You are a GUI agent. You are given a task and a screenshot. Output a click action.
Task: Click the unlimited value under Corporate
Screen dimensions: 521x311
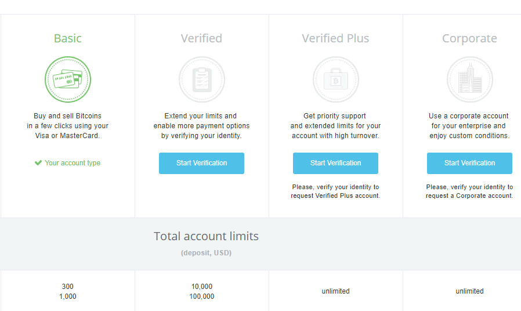tap(469, 291)
